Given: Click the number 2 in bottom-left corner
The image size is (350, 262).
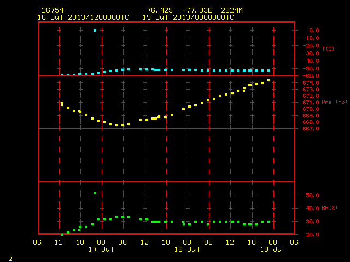Looking at the screenshot, I should (10, 259).
